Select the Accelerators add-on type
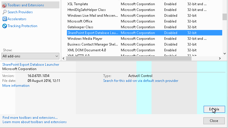 pyautogui.click(x=17, y=19)
